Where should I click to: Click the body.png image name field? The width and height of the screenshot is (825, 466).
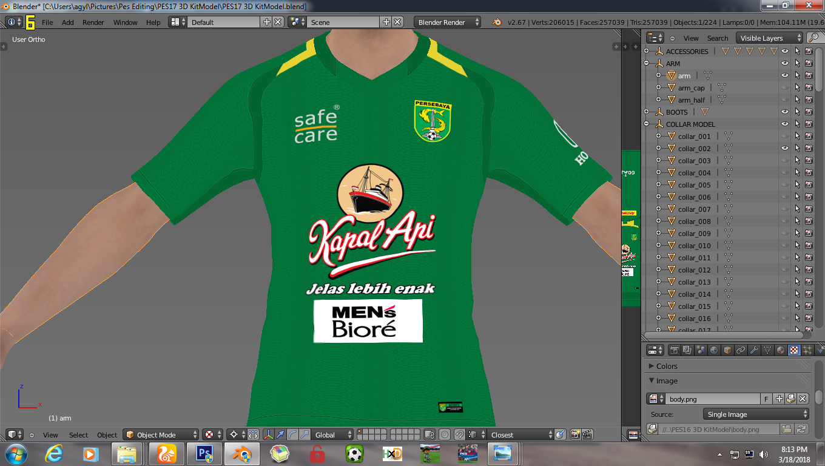713,399
